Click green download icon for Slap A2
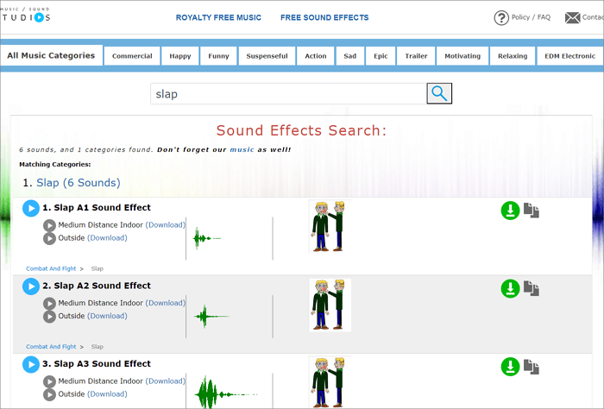The image size is (604, 409). pyautogui.click(x=510, y=288)
